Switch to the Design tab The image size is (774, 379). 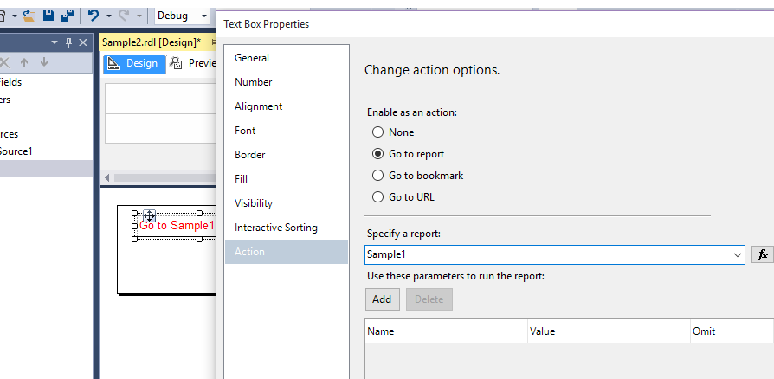click(x=133, y=63)
